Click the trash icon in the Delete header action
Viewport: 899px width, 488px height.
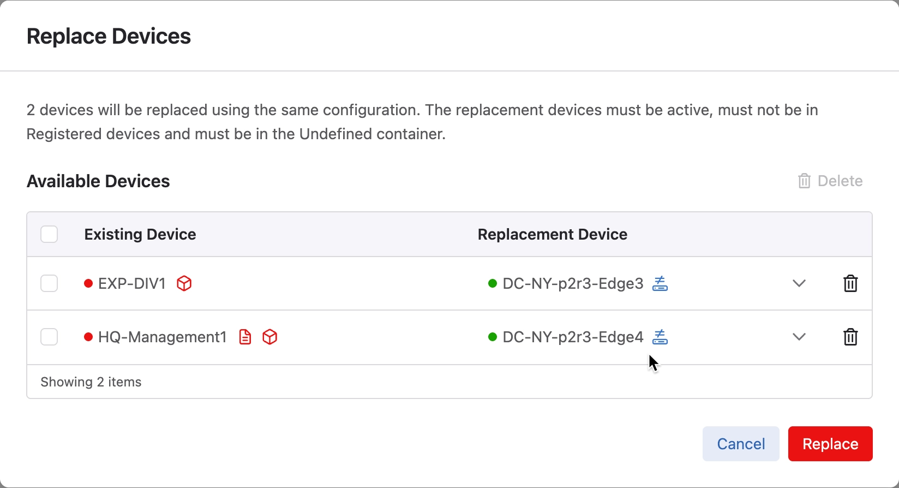[x=804, y=181]
